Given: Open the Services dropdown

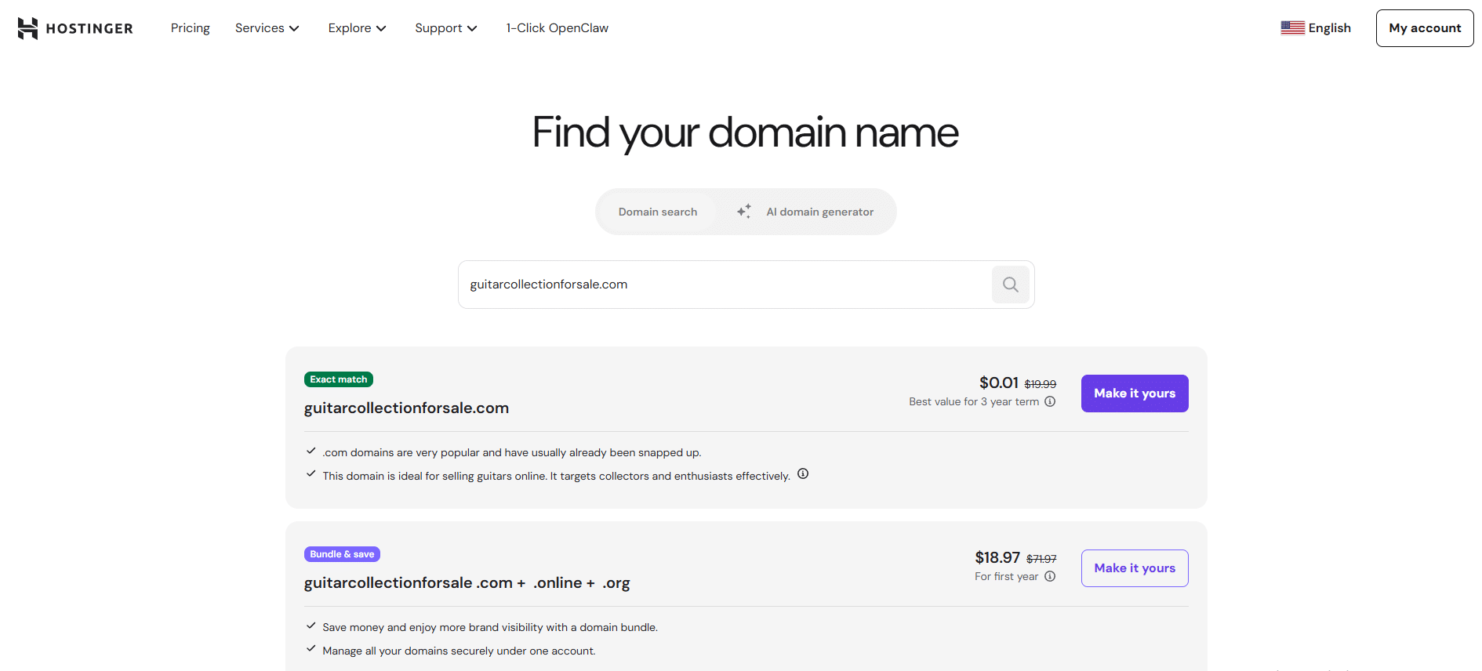Looking at the screenshot, I should [267, 27].
